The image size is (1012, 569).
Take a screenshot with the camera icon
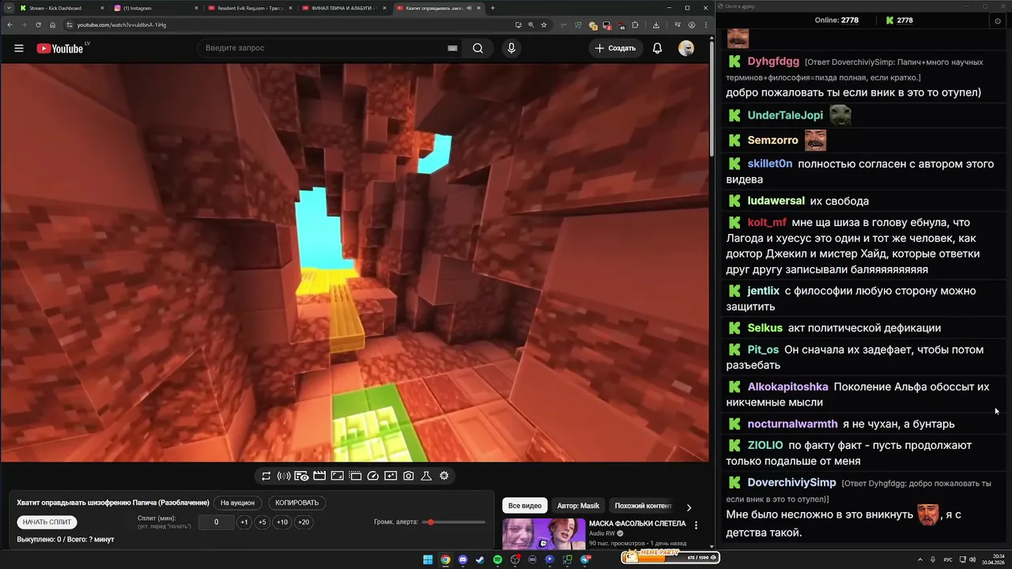408,476
